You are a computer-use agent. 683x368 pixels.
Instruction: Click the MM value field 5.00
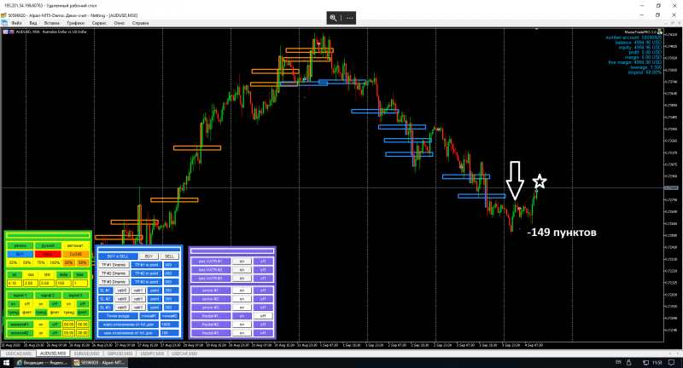coord(47,283)
